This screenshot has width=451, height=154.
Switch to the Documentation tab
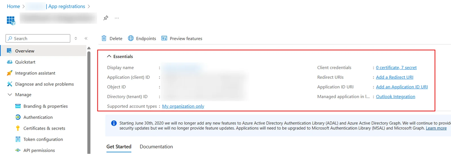(x=156, y=147)
